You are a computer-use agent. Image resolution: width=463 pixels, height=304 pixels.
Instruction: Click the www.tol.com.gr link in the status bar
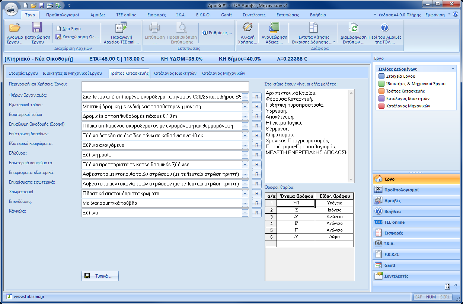[29, 297]
